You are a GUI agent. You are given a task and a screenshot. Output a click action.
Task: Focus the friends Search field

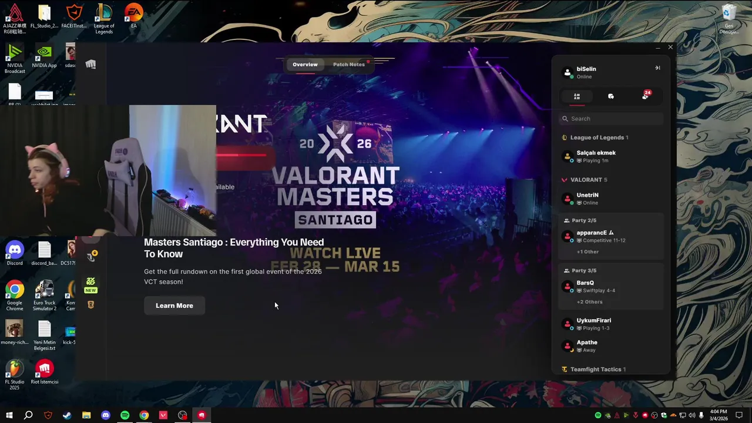click(x=611, y=119)
